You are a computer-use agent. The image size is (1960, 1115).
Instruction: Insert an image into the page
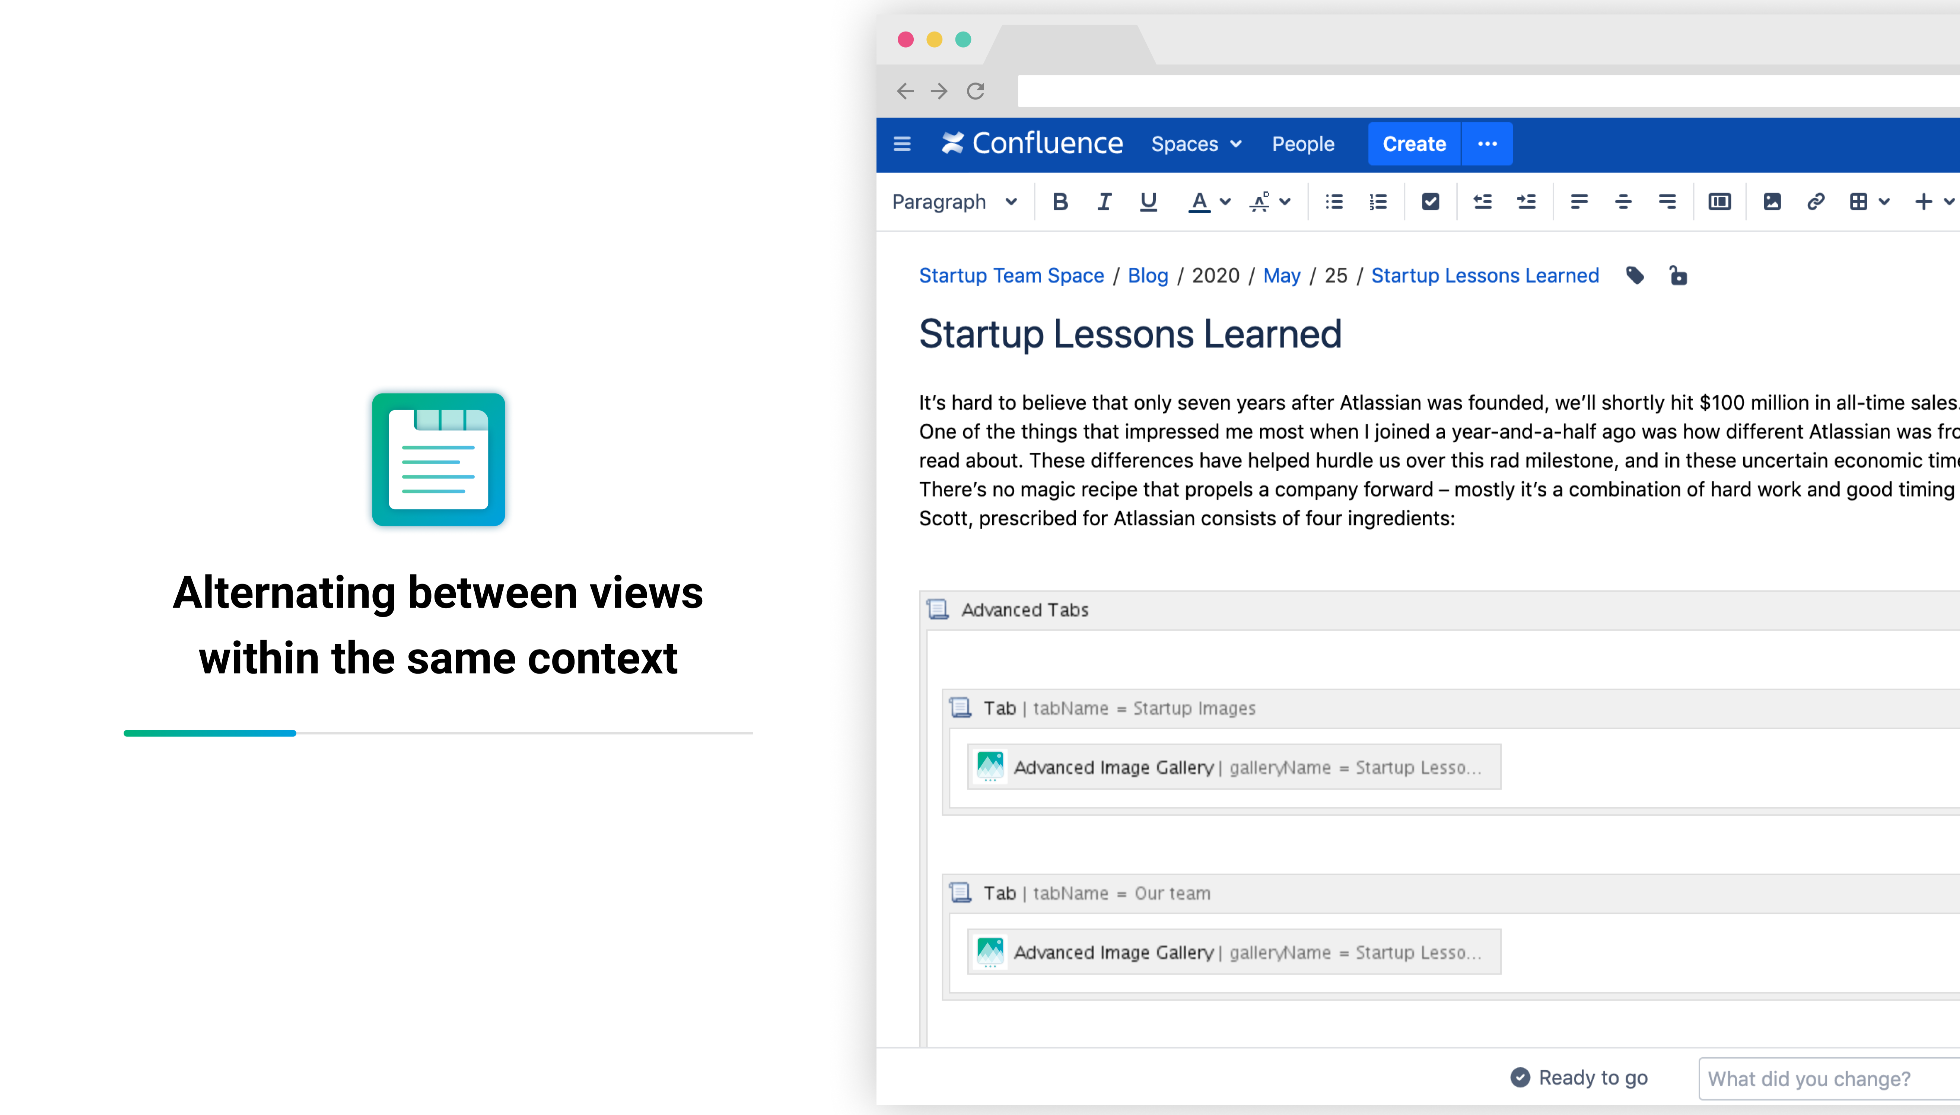coord(1772,201)
